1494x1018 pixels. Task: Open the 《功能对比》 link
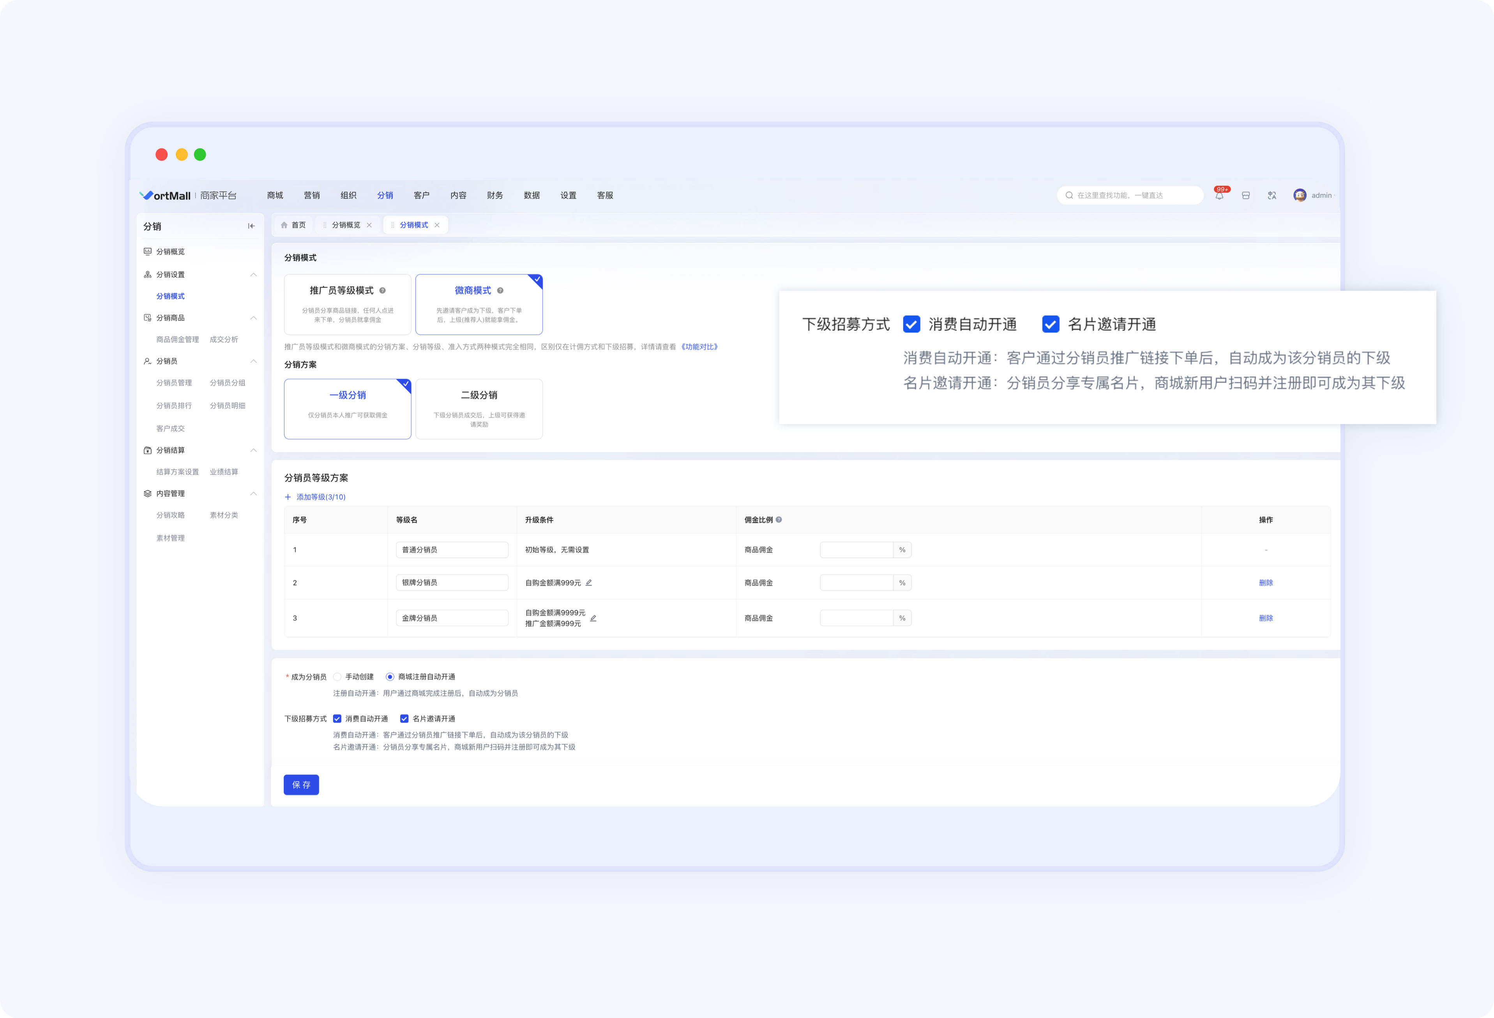click(699, 347)
